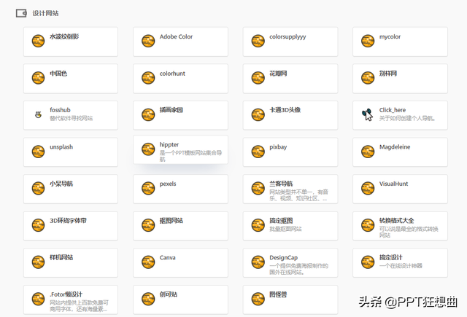Click the mycolor card icon

click(x=368, y=41)
